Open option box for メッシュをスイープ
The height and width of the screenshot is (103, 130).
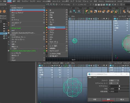click(44, 23)
